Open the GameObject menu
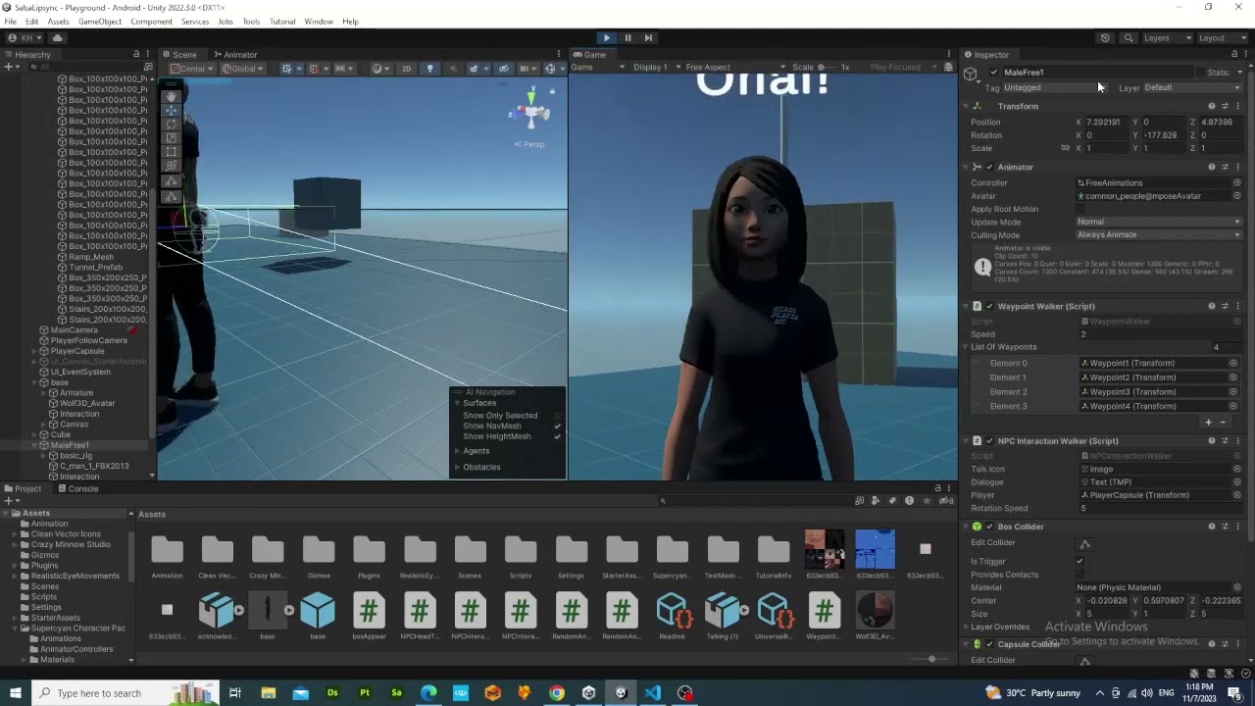The height and width of the screenshot is (706, 1255). click(x=100, y=22)
